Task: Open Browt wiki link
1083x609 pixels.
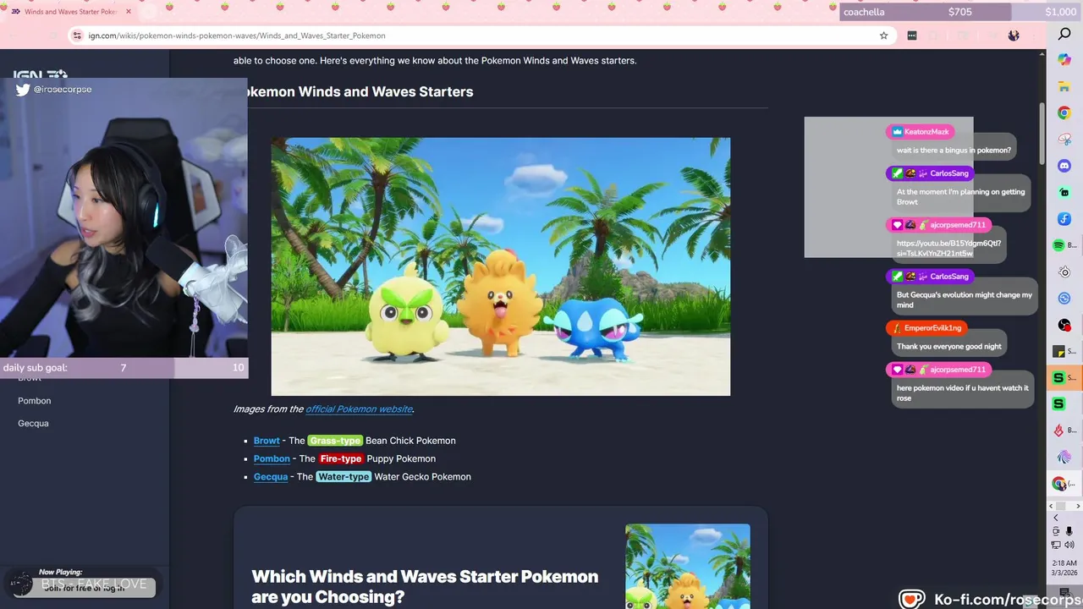Action: coord(267,441)
